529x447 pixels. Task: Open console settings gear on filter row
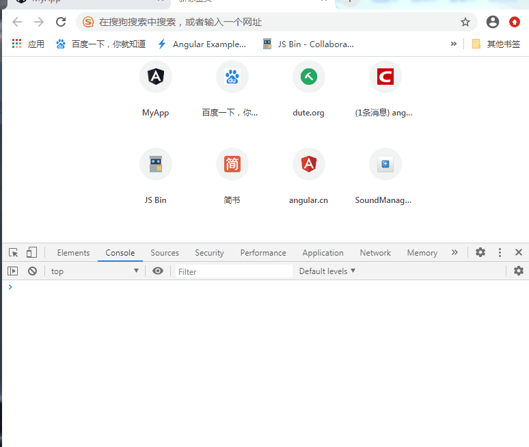pyautogui.click(x=519, y=271)
